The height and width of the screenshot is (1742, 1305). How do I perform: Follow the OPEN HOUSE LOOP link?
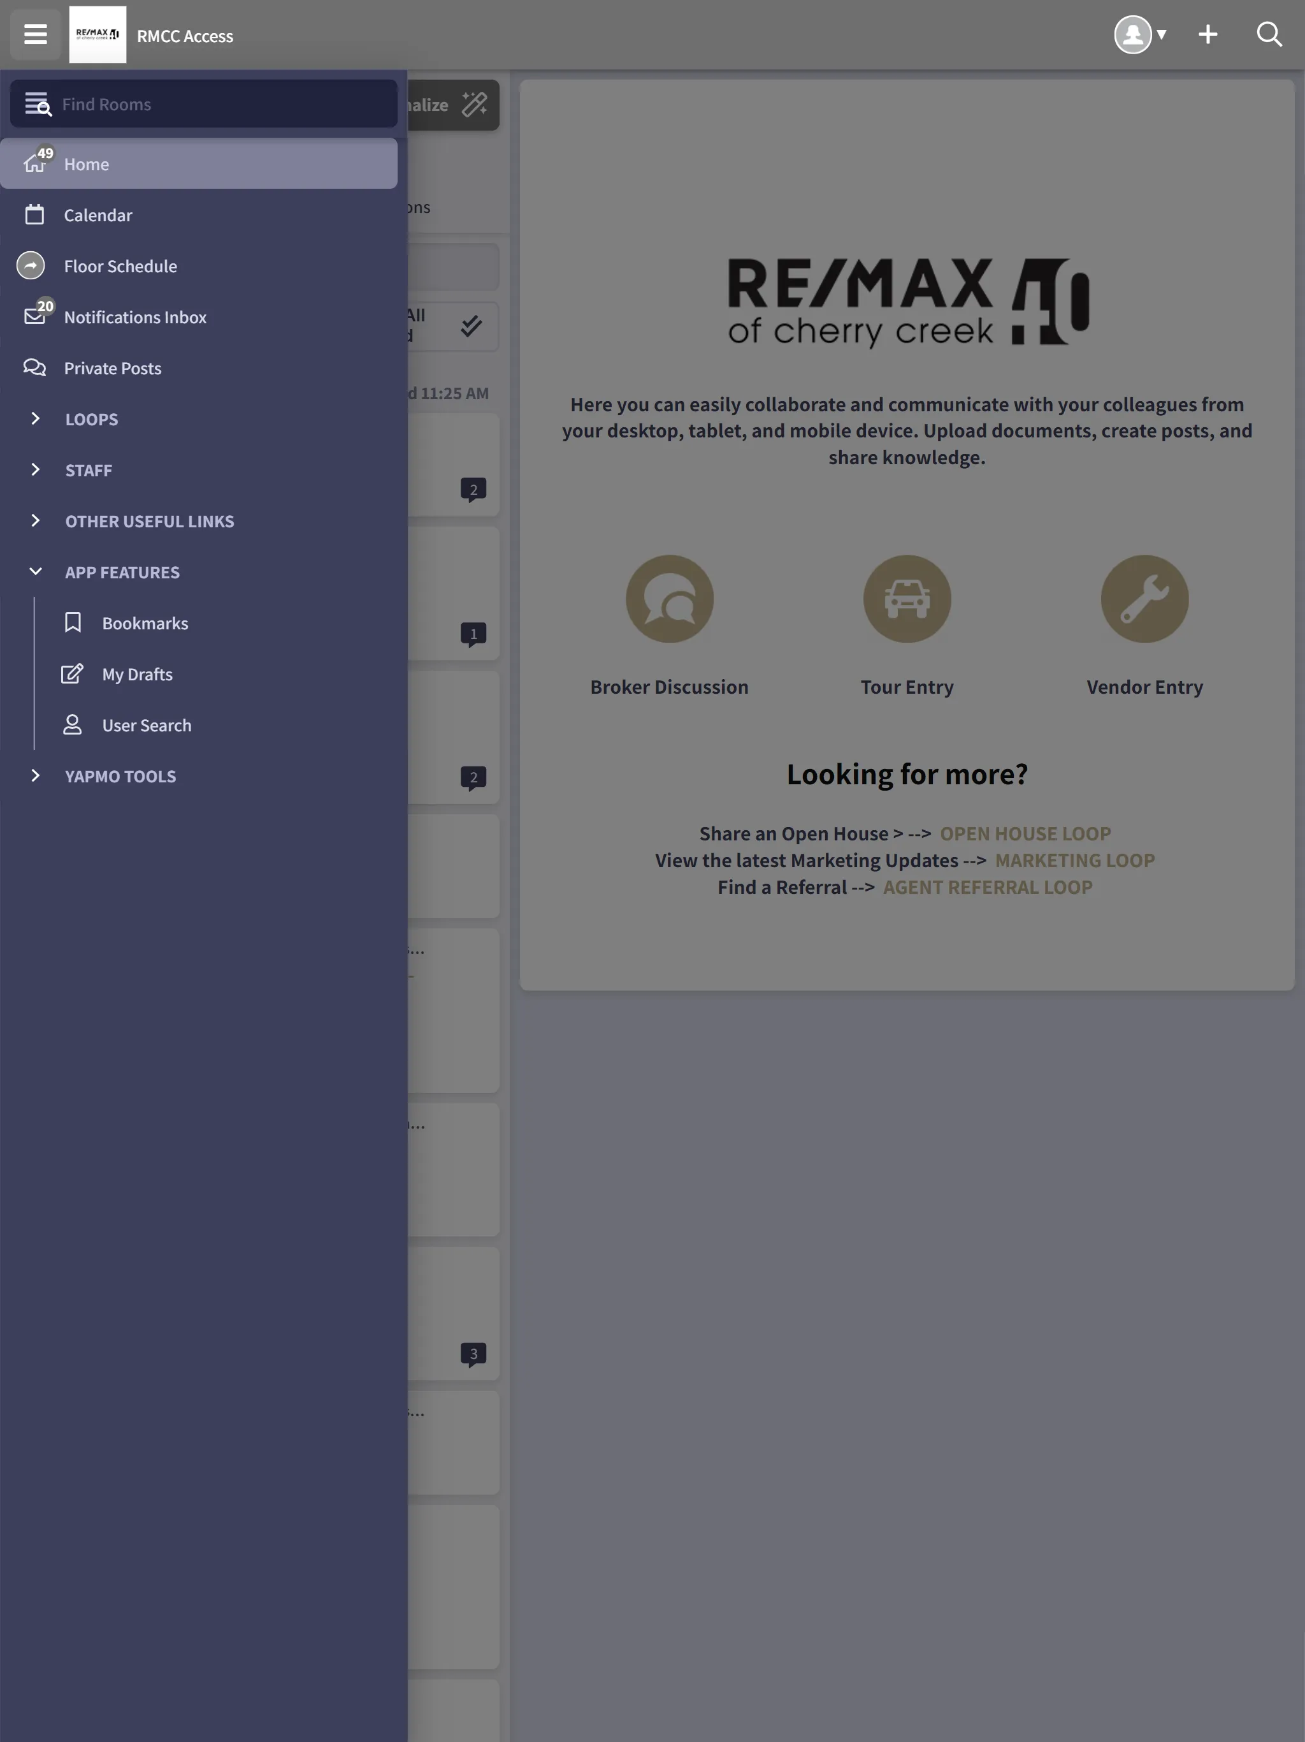click(x=1025, y=834)
